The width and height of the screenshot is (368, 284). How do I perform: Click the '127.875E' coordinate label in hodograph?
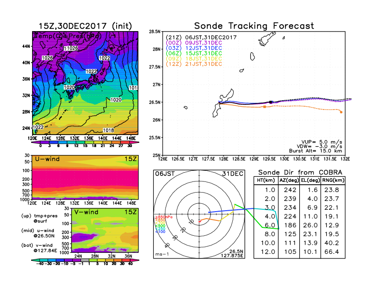point(232,256)
